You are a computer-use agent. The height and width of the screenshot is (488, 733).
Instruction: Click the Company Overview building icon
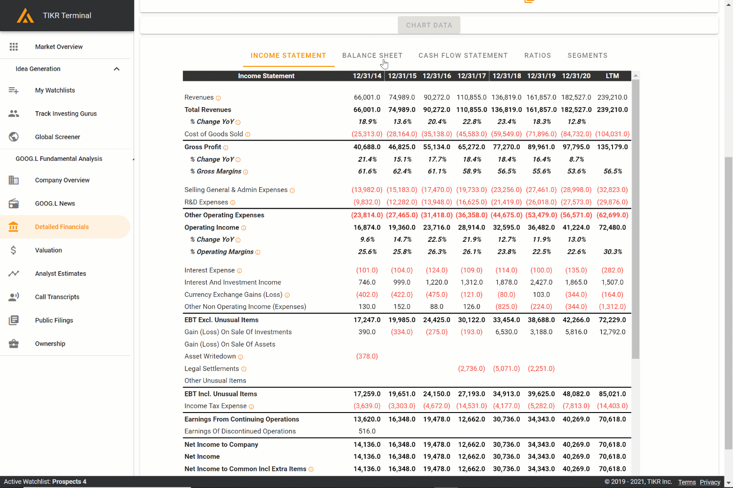14,180
